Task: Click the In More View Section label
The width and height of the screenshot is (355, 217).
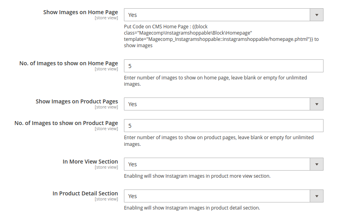Action: (91, 162)
